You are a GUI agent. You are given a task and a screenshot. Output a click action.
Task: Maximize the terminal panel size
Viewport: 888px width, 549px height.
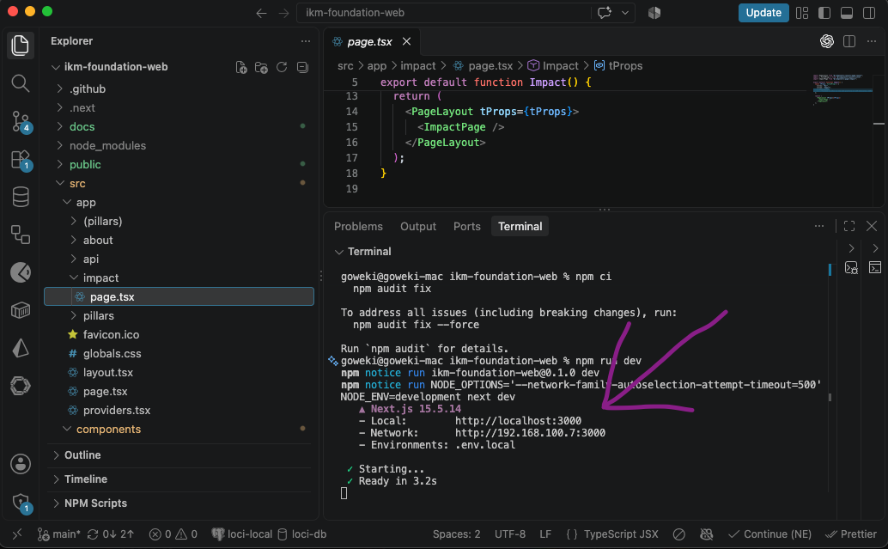[848, 227]
